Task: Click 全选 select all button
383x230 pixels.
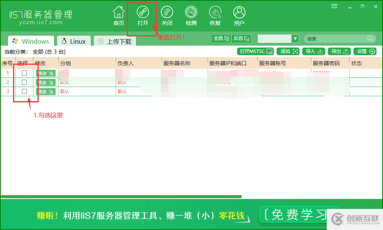Action: pyautogui.click(x=221, y=38)
